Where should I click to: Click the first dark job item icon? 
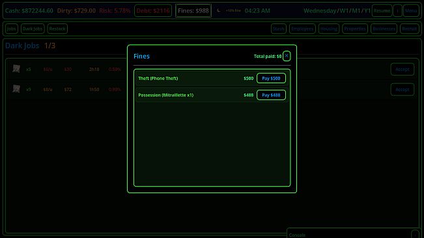16,69
